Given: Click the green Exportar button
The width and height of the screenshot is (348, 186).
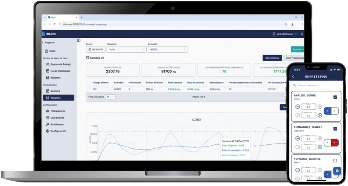Looking at the screenshot, I should [297, 49].
